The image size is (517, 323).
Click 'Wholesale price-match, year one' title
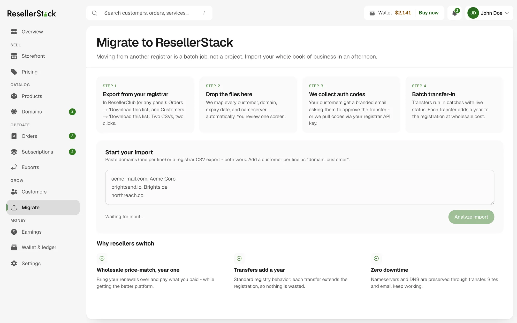(x=138, y=270)
